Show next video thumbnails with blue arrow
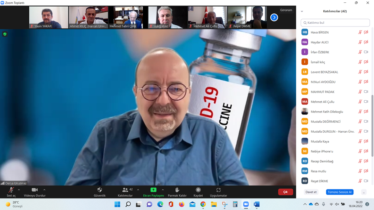Image resolution: width=374 pixels, height=210 pixels. click(274, 17)
